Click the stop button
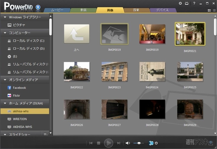This screenshot has width=217, height=149. (x=98, y=143)
